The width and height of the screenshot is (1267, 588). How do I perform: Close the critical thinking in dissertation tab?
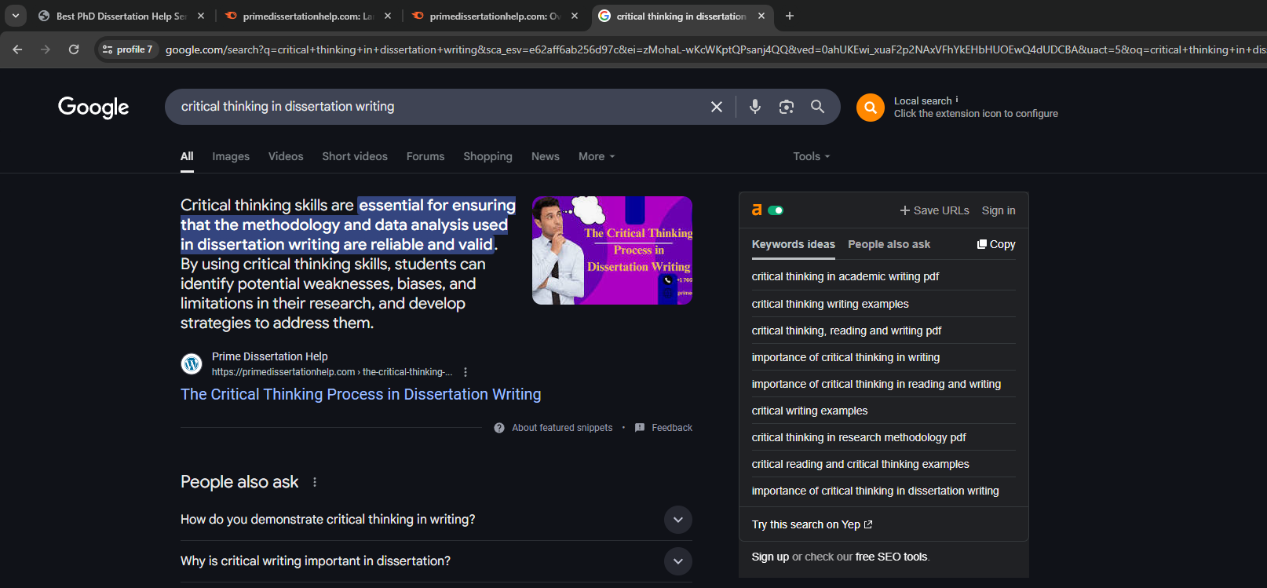[761, 16]
